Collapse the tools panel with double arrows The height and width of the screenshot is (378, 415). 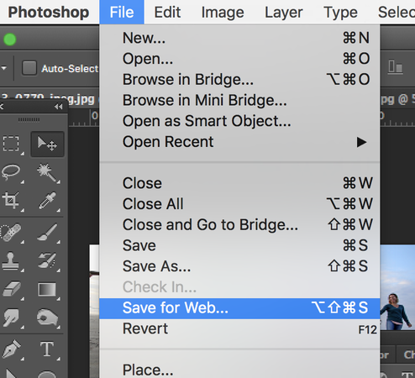click(x=59, y=107)
